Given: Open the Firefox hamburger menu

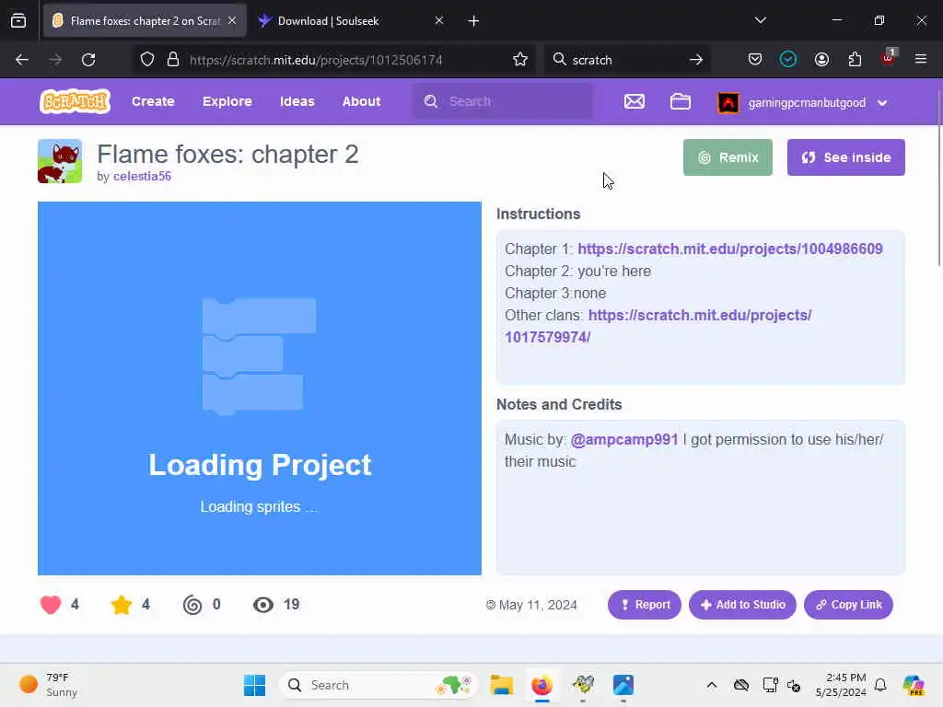Looking at the screenshot, I should (921, 60).
